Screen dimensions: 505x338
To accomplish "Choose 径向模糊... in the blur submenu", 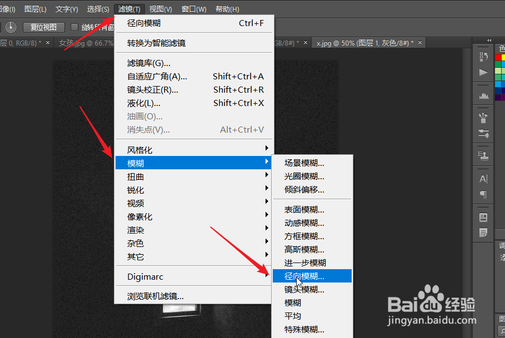I will pyautogui.click(x=312, y=276).
